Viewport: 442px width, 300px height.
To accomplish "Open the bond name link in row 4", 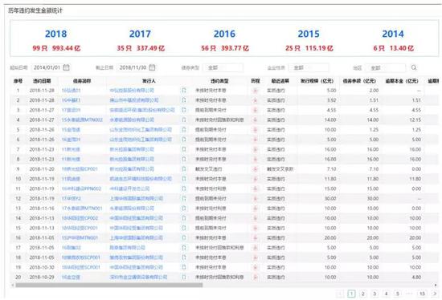I will [x=82, y=120].
